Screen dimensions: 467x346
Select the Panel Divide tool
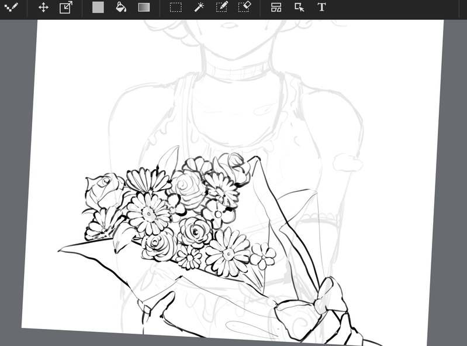[x=276, y=7]
